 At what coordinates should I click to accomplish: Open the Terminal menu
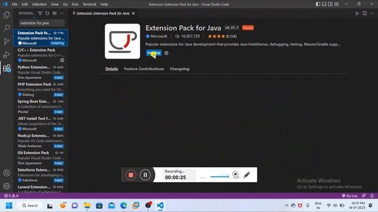coord(89,4)
